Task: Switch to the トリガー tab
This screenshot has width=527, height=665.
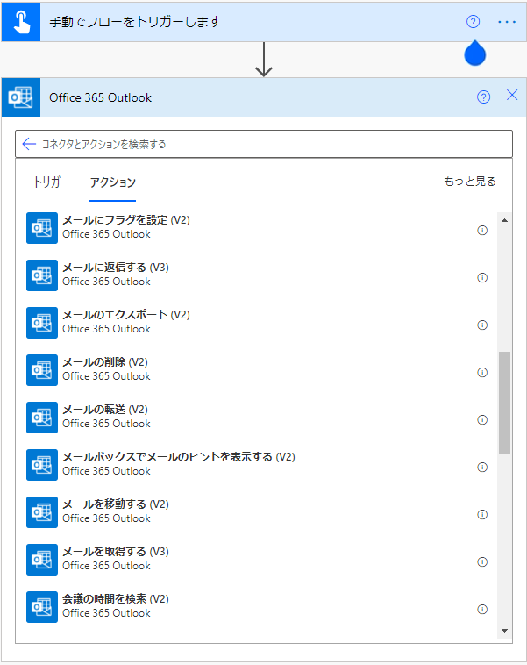Action: (x=51, y=182)
